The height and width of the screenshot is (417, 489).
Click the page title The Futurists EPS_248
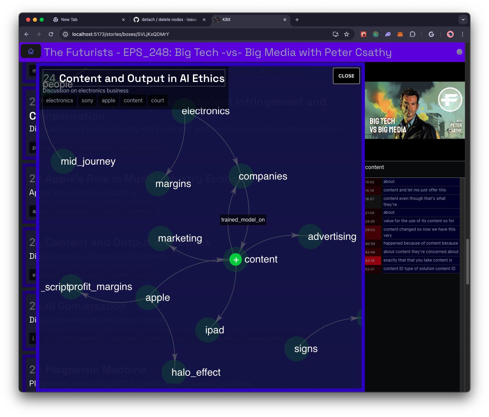(x=218, y=52)
